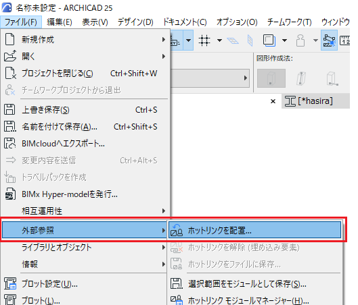Expand the 相互運用性 submenu

[x=164, y=211]
